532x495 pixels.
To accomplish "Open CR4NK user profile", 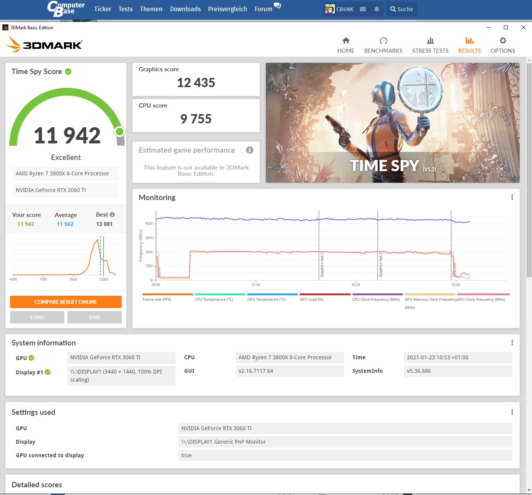I will (x=339, y=9).
